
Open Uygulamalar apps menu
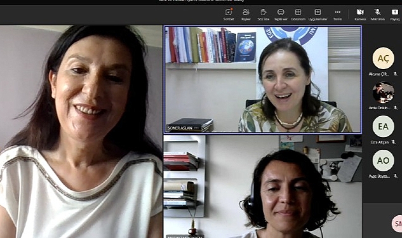coord(318,15)
